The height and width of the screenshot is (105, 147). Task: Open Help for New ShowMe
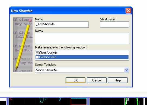coord(118,80)
